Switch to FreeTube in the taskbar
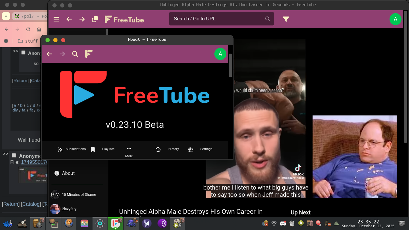Viewport: 409px width, 230px height. click(x=116, y=223)
